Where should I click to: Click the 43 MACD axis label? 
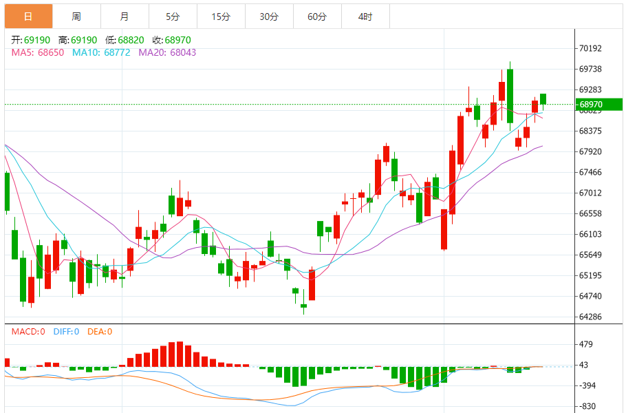click(583, 365)
